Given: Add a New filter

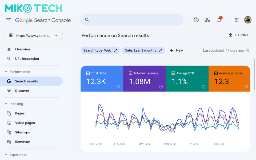Looking at the screenshot, I should coord(176,50).
